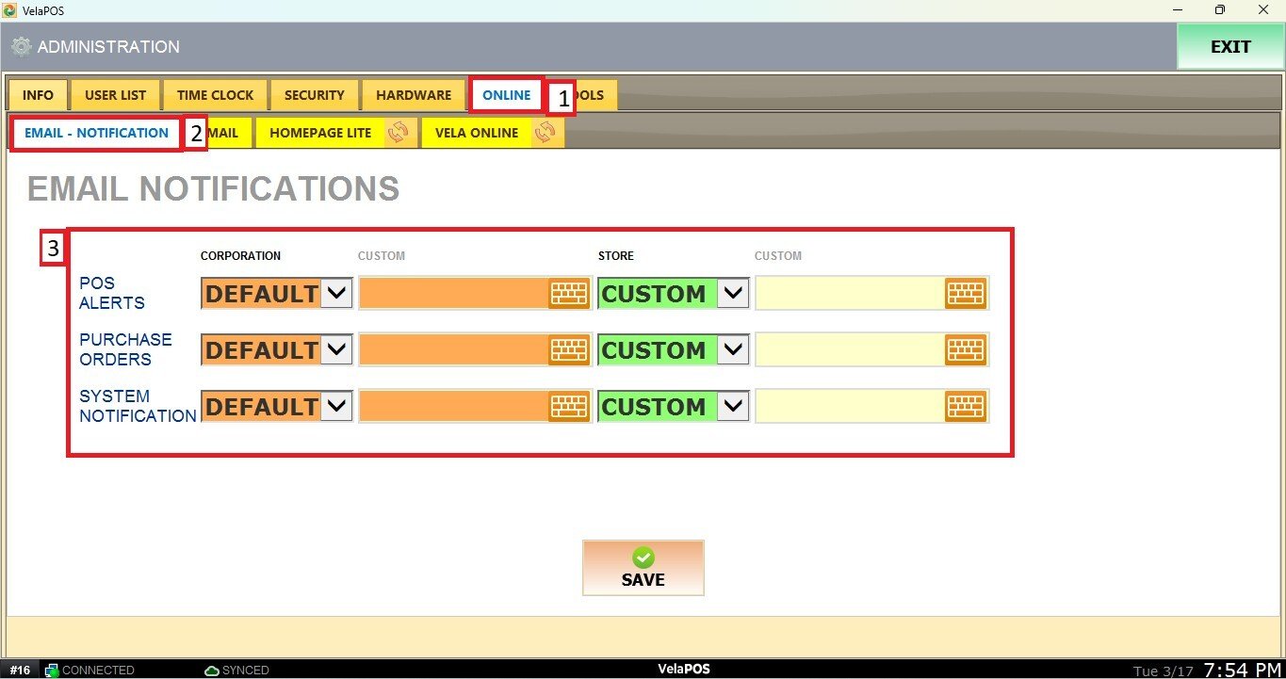This screenshot has width=1286, height=679.
Task: Open the Hardware tab
Action: [x=414, y=95]
